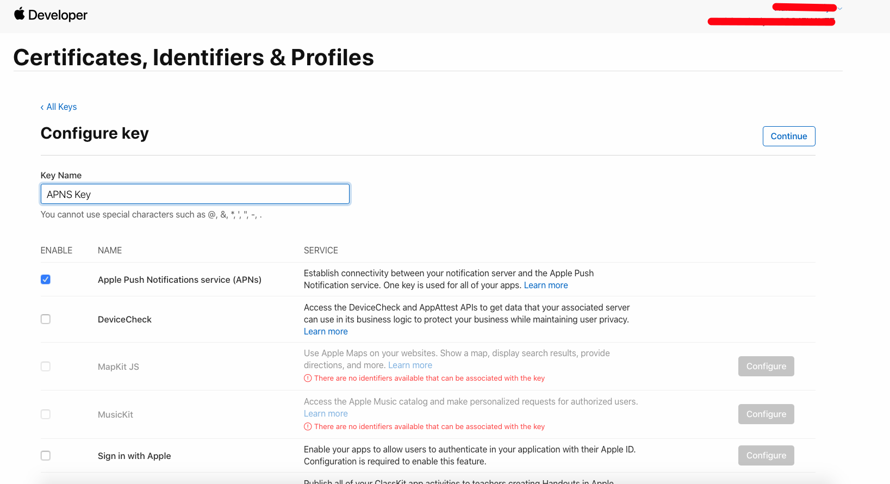The height and width of the screenshot is (484, 890).
Task: Enable the DeviceCheck checkbox
Action: click(x=46, y=319)
